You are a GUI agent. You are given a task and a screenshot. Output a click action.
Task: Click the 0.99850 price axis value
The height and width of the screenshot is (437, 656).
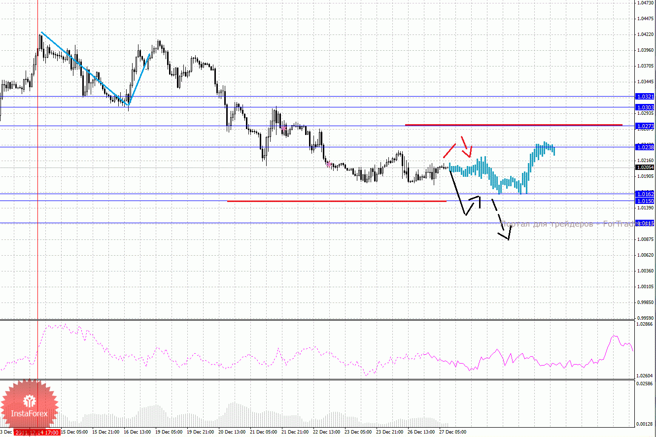[645, 303]
